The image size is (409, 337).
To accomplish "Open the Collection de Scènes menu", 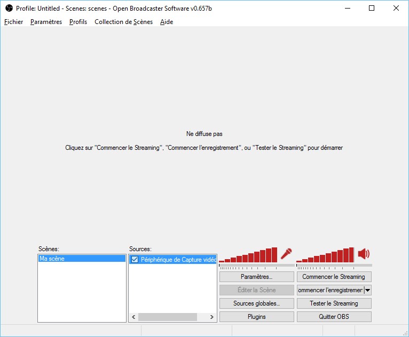I will (x=123, y=22).
